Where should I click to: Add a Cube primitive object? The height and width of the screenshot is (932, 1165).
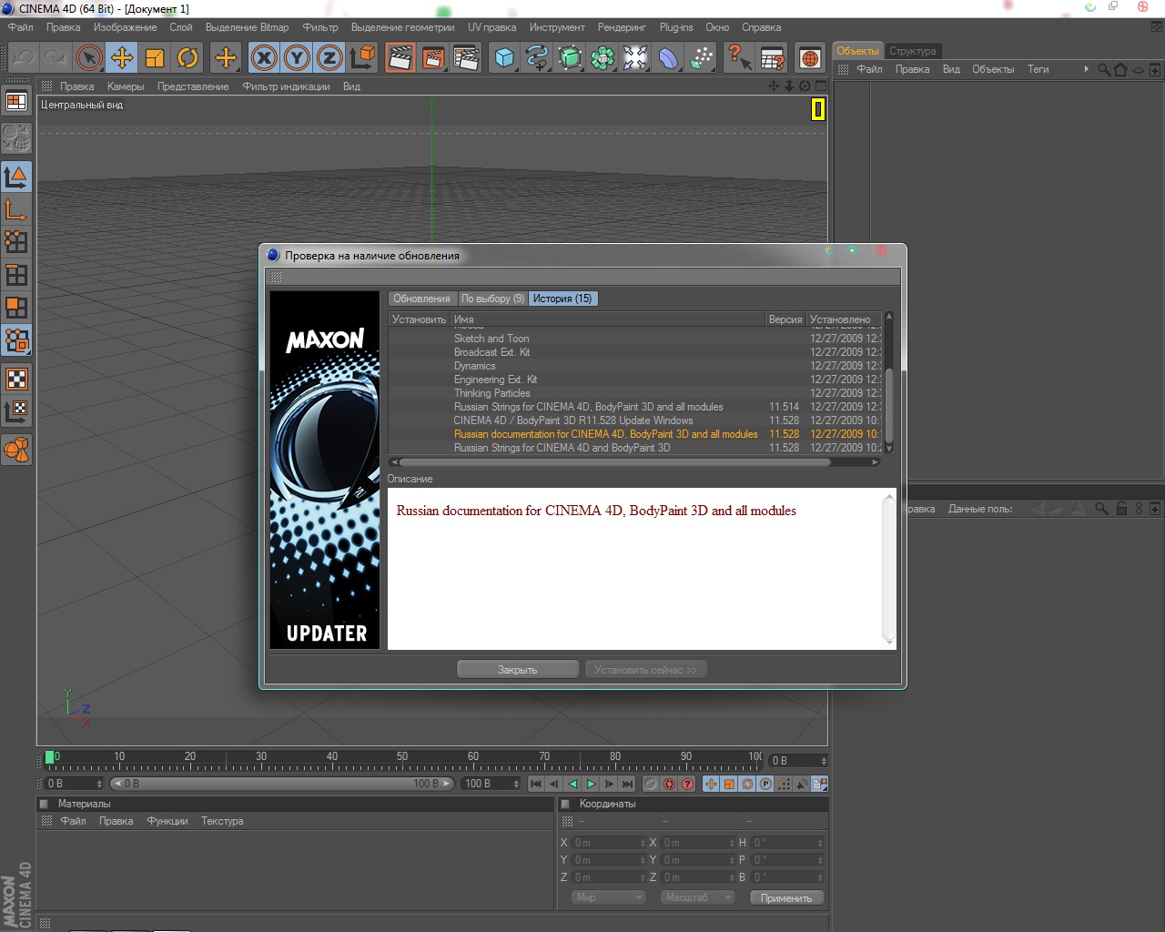tap(504, 58)
